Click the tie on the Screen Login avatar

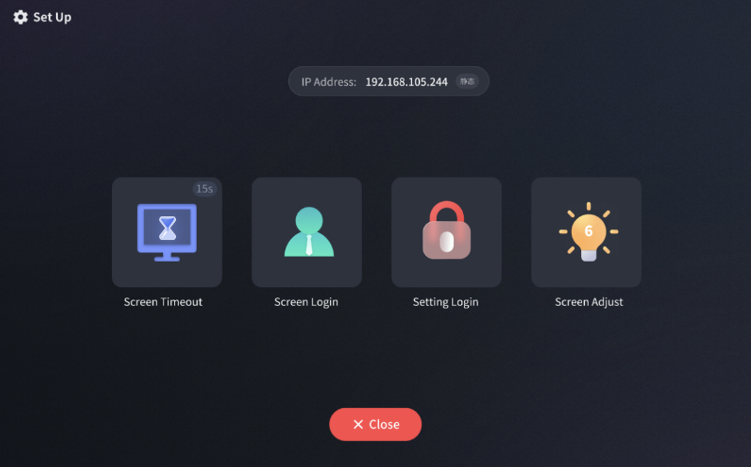pos(309,244)
